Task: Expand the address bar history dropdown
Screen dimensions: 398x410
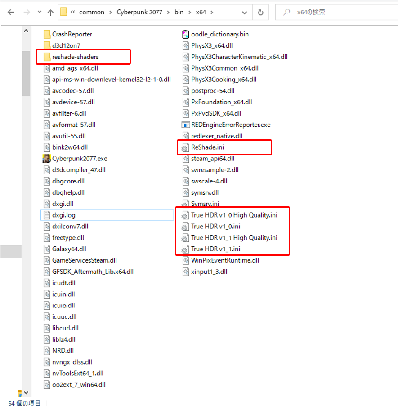Action: point(245,12)
